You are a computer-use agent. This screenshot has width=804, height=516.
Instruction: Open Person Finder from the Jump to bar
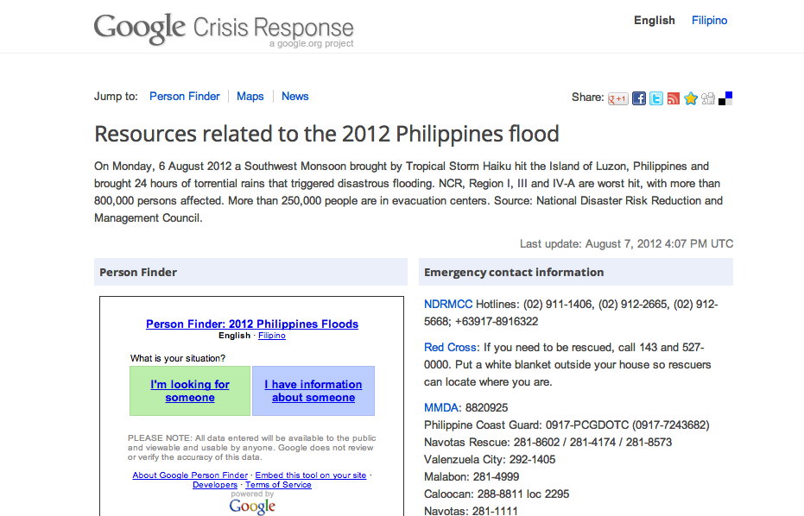184,96
